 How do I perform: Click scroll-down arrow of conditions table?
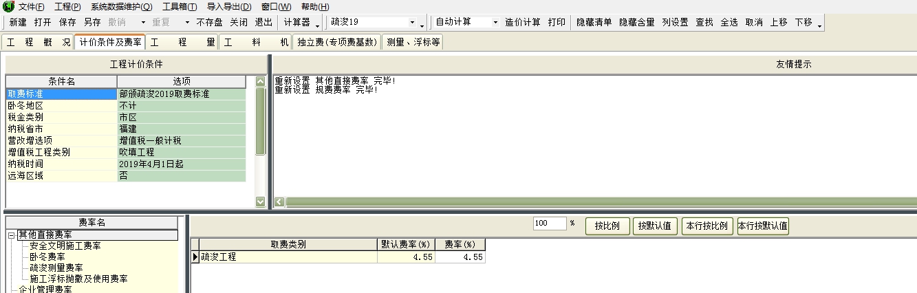[x=260, y=202]
